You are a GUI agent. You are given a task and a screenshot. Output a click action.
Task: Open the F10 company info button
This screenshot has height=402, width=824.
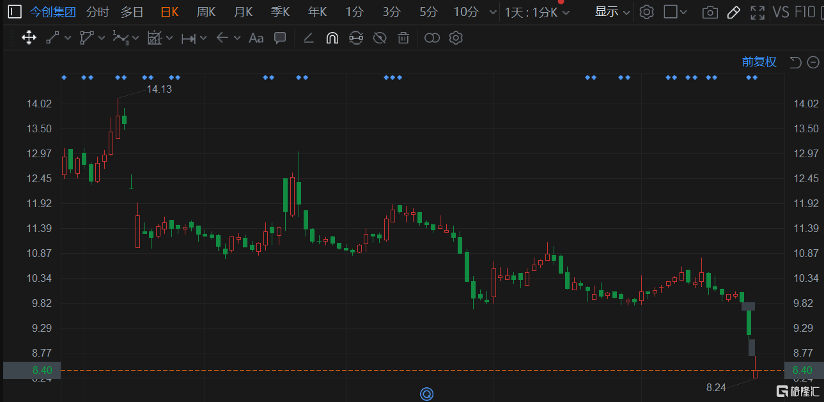(x=805, y=12)
